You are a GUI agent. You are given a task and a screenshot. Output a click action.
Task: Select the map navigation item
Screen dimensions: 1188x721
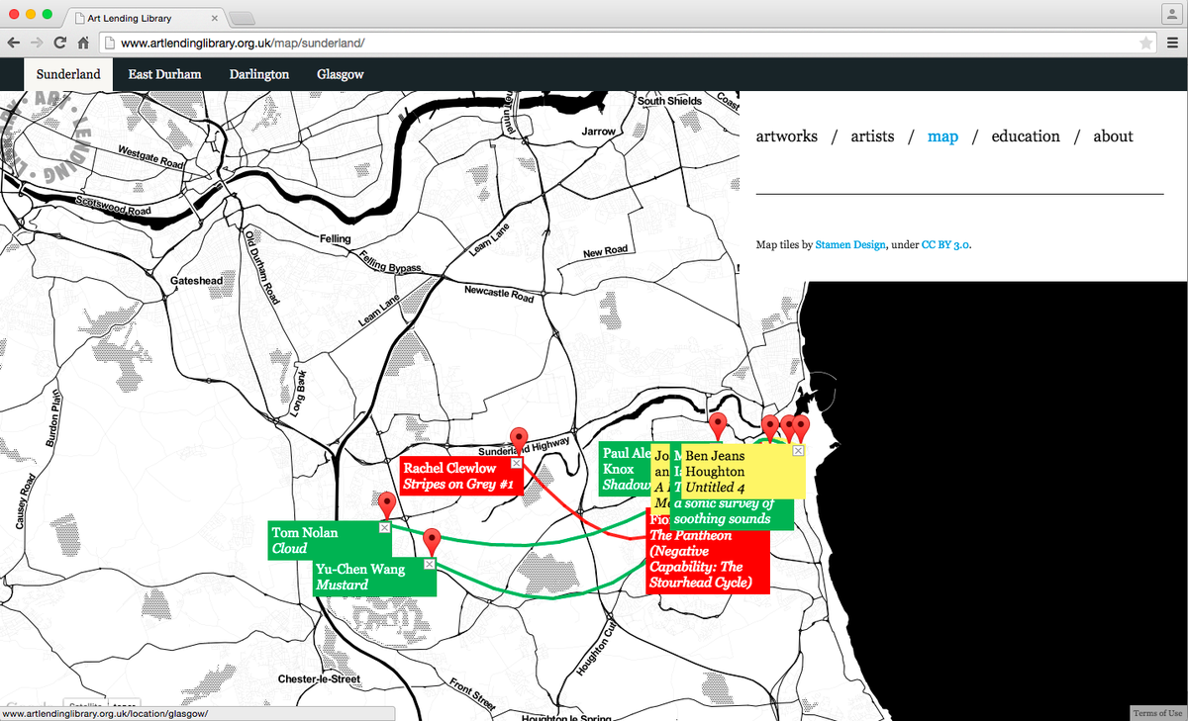point(942,136)
